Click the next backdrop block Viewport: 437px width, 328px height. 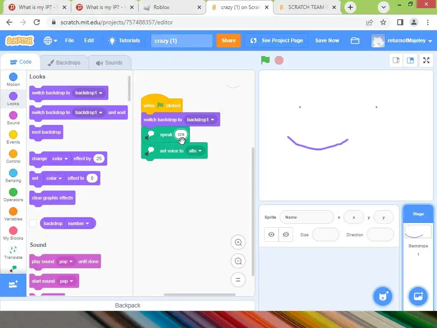point(46,132)
